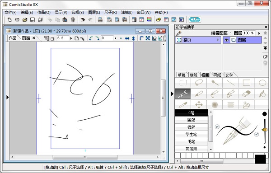Select the parallel speed lines tool
This screenshot has height=173, width=271.
230,104
